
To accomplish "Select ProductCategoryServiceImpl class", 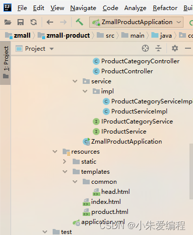I will (x=148, y=101).
